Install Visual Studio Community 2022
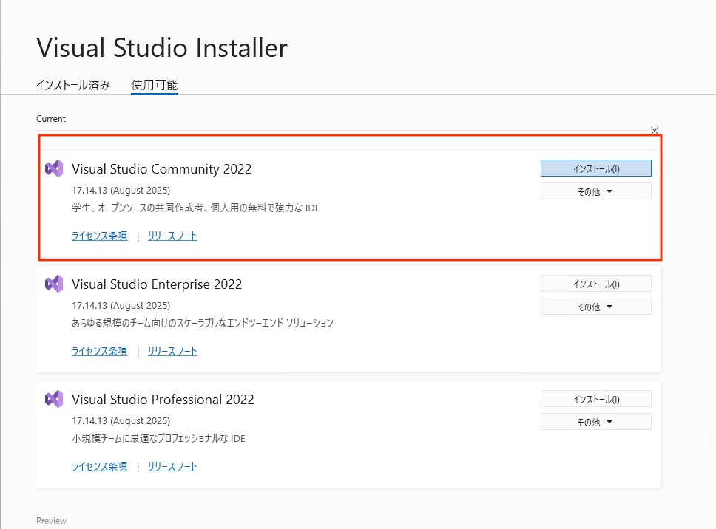716x529 pixels. point(596,168)
